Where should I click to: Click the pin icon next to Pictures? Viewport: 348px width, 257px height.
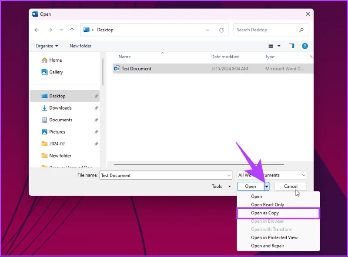tap(96, 132)
